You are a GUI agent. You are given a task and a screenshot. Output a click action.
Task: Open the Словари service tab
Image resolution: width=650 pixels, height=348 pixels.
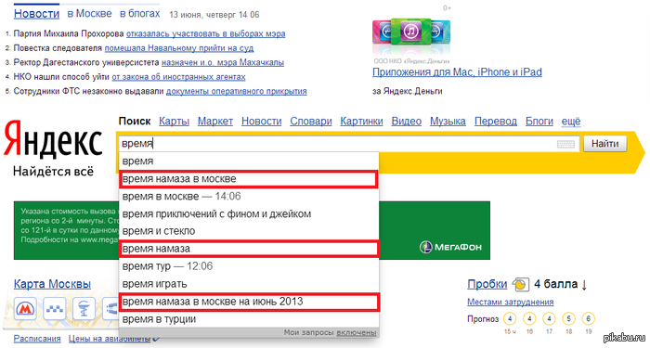tap(311, 122)
